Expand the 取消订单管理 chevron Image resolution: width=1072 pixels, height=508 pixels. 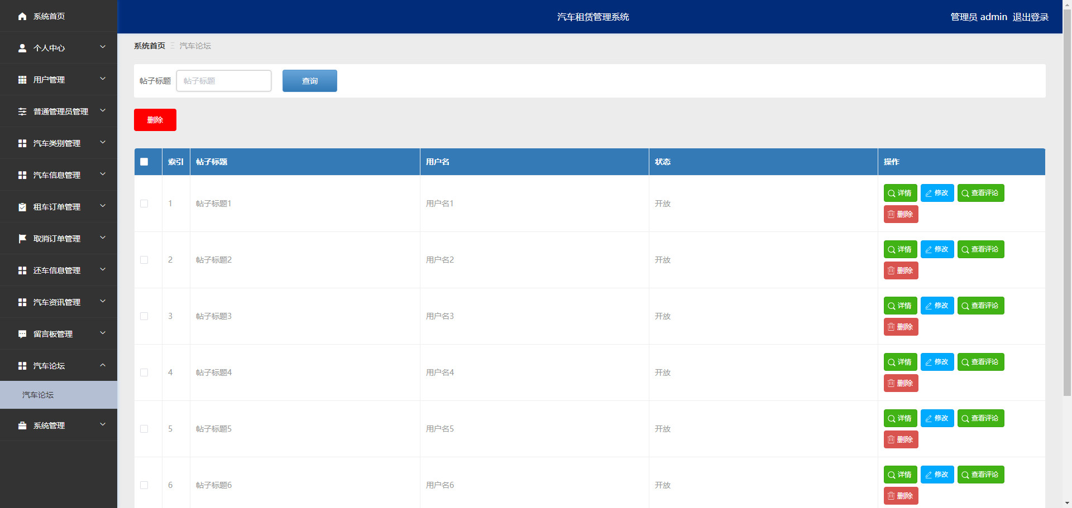pyautogui.click(x=103, y=238)
